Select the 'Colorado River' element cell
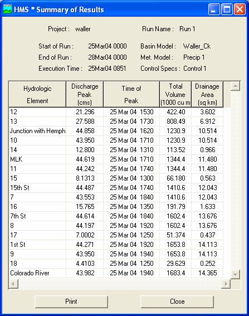 37,273
